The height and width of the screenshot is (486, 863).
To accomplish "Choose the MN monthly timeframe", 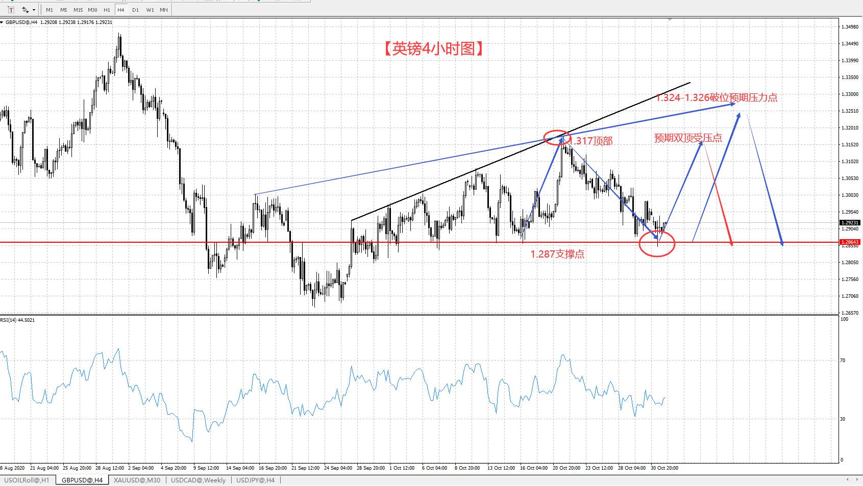I will click(x=164, y=10).
